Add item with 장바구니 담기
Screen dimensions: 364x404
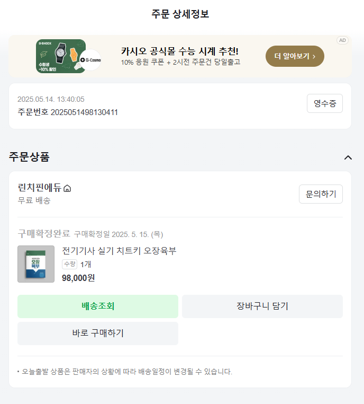click(262, 306)
